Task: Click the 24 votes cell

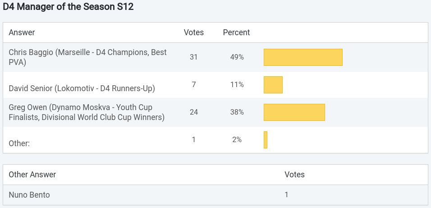Action: click(x=194, y=112)
